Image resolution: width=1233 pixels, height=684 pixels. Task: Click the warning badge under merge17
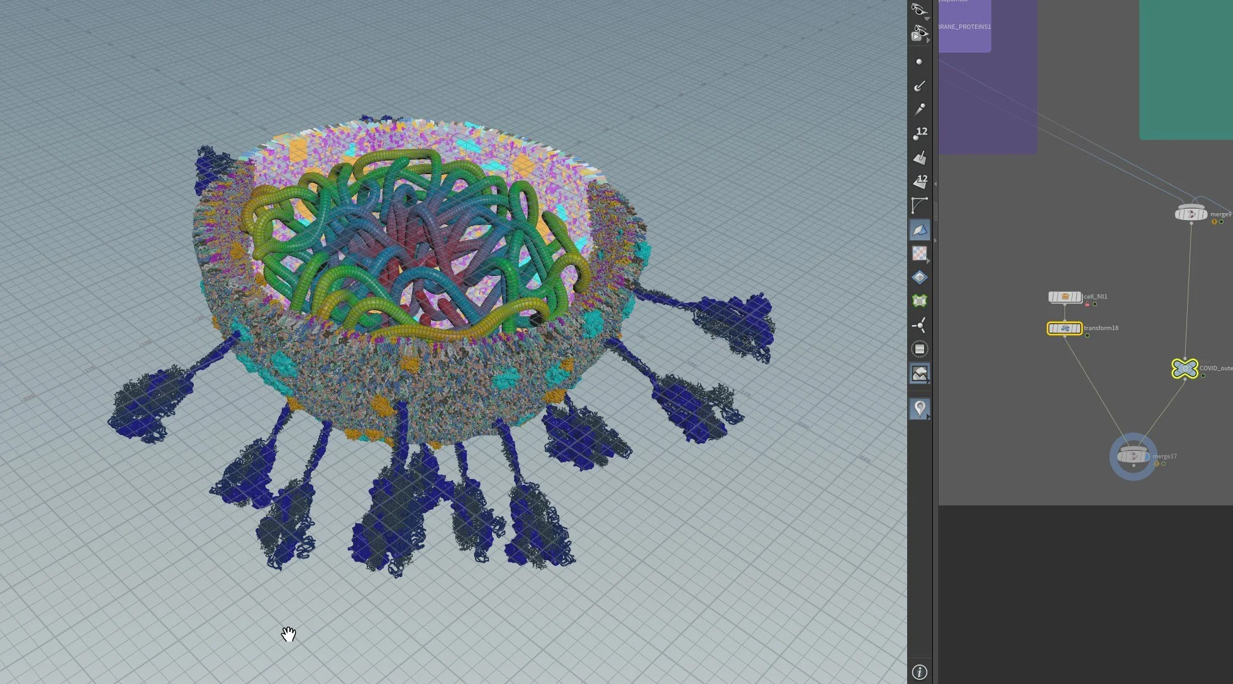pyautogui.click(x=1156, y=464)
